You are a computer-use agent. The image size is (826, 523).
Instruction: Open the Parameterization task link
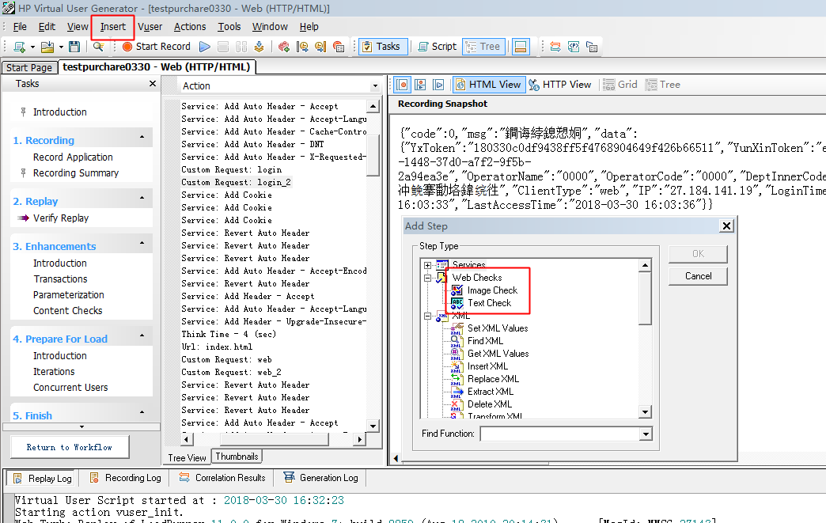(x=69, y=295)
